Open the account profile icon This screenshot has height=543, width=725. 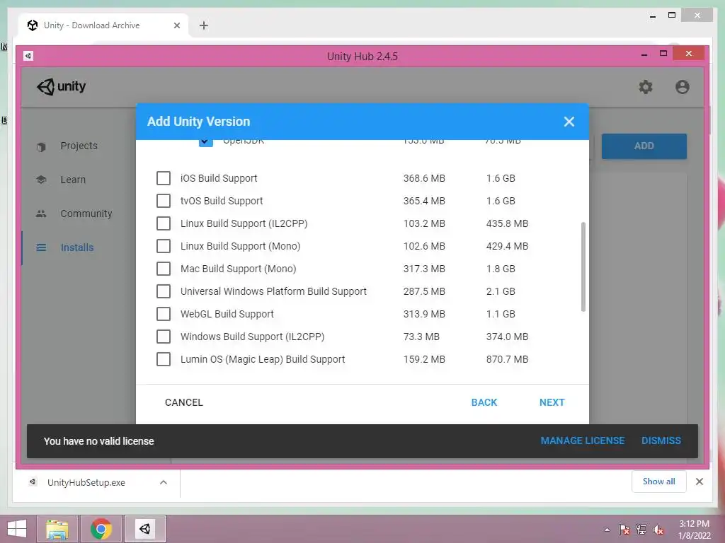click(682, 87)
